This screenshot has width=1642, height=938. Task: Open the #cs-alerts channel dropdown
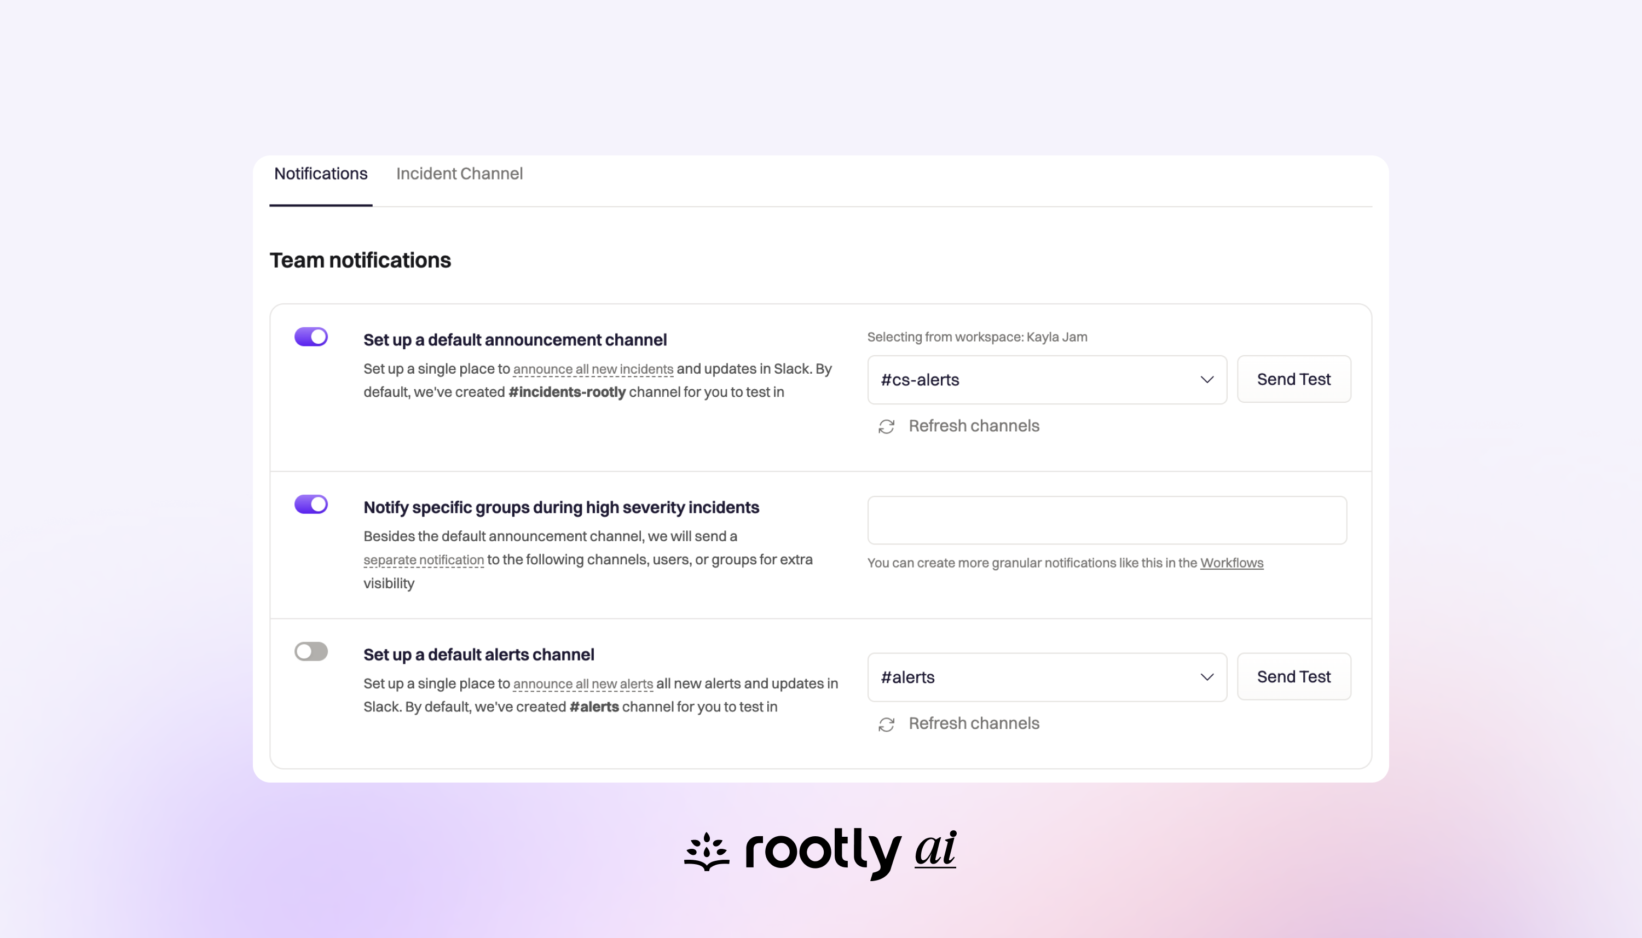click(1046, 380)
